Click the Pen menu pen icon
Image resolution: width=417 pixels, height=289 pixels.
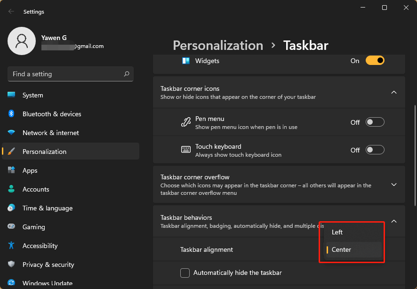coord(186,121)
